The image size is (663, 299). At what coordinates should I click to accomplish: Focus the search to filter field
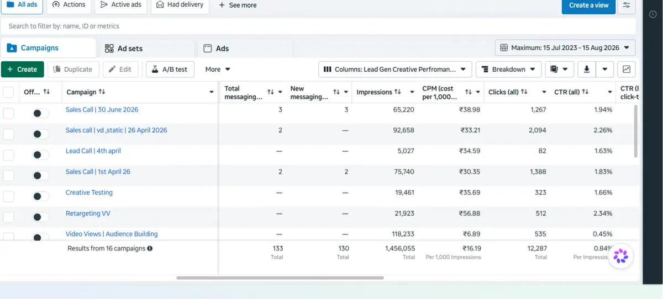(x=318, y=26)
